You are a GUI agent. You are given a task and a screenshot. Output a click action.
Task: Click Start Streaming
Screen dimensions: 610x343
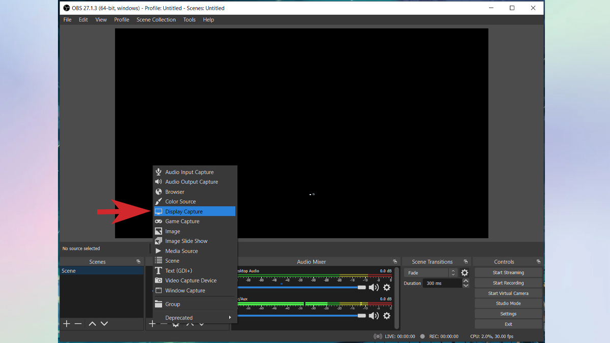pyautogui.click(x=508, y=273)
